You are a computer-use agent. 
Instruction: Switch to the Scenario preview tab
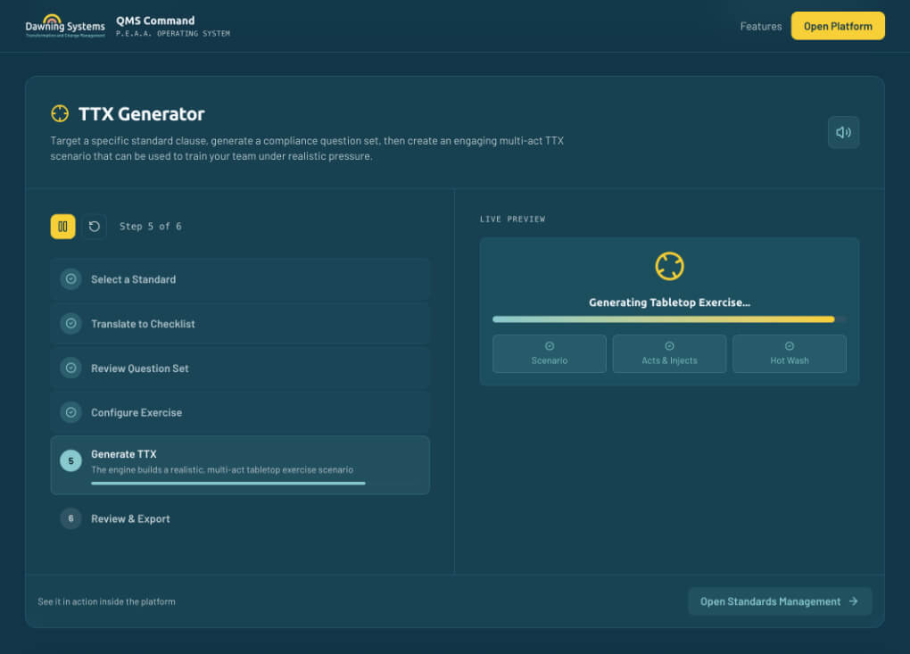550,353
